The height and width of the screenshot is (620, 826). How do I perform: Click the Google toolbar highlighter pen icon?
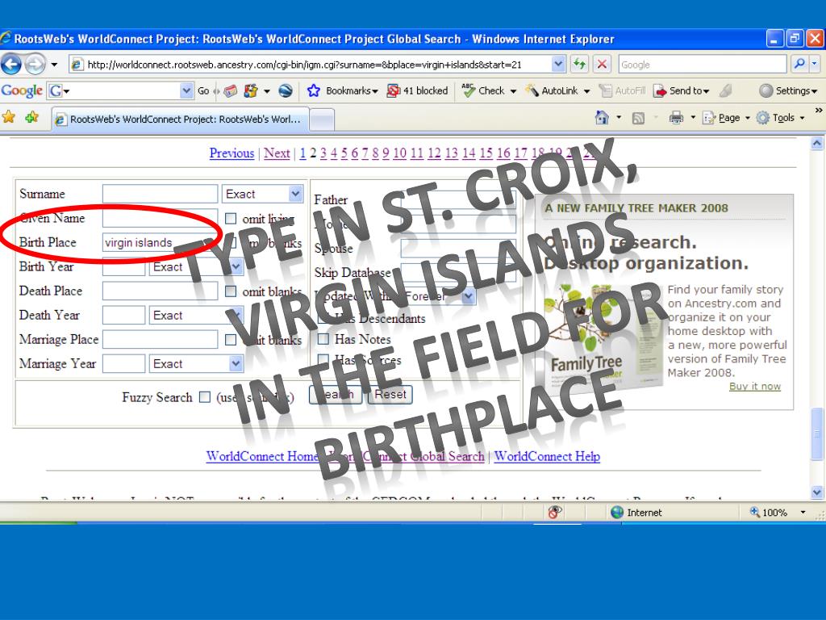(x=726, y=90)
